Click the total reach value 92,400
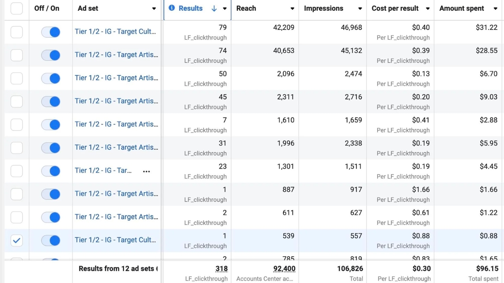504x283 pixels. [x=284, y=269]
